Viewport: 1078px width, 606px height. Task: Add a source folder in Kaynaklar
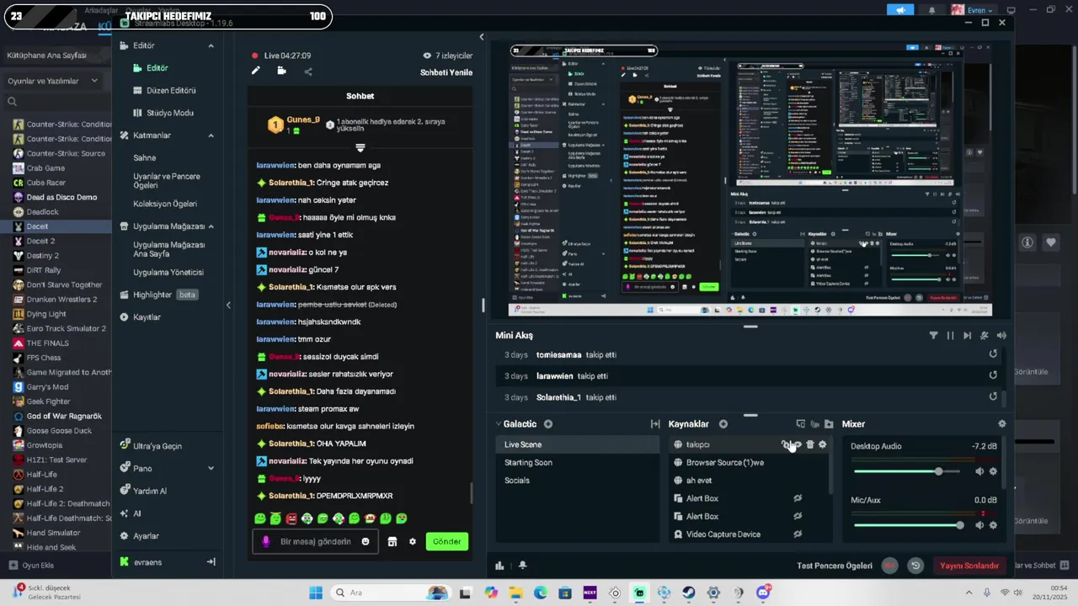click(x=829, y=424)
